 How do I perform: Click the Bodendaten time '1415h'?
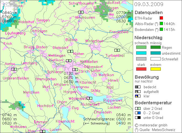tap(169, 30)
